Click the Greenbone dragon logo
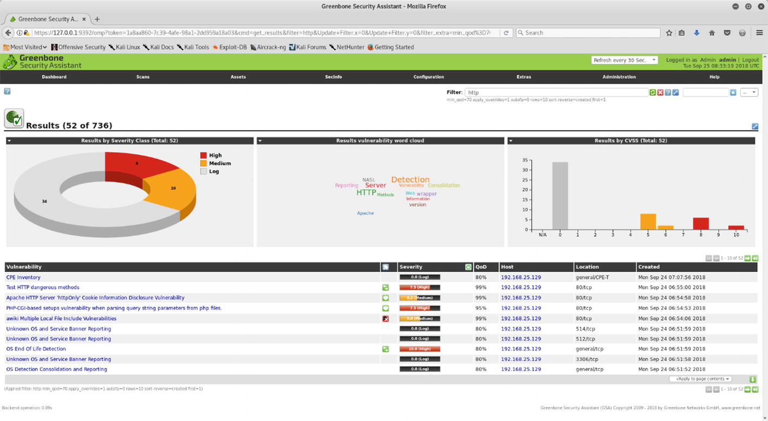 [x=10, y=62]
